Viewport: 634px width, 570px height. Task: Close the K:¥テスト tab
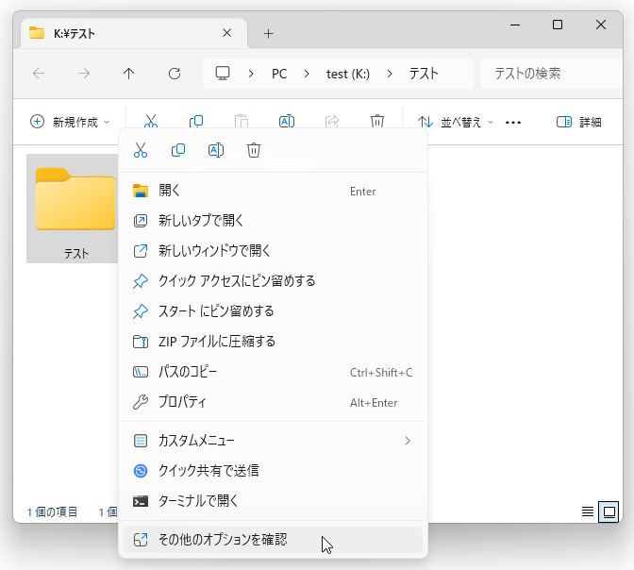(226, 33)
